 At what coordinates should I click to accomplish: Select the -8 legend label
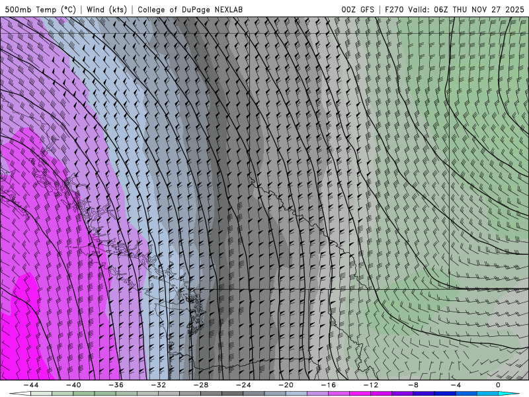tap(414, 385)
